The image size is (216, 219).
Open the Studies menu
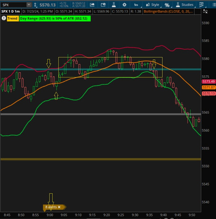click(x=184, y=5)
